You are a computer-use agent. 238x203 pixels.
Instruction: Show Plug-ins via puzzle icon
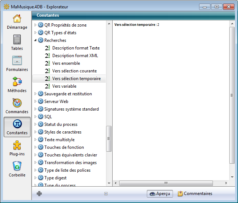17,146
